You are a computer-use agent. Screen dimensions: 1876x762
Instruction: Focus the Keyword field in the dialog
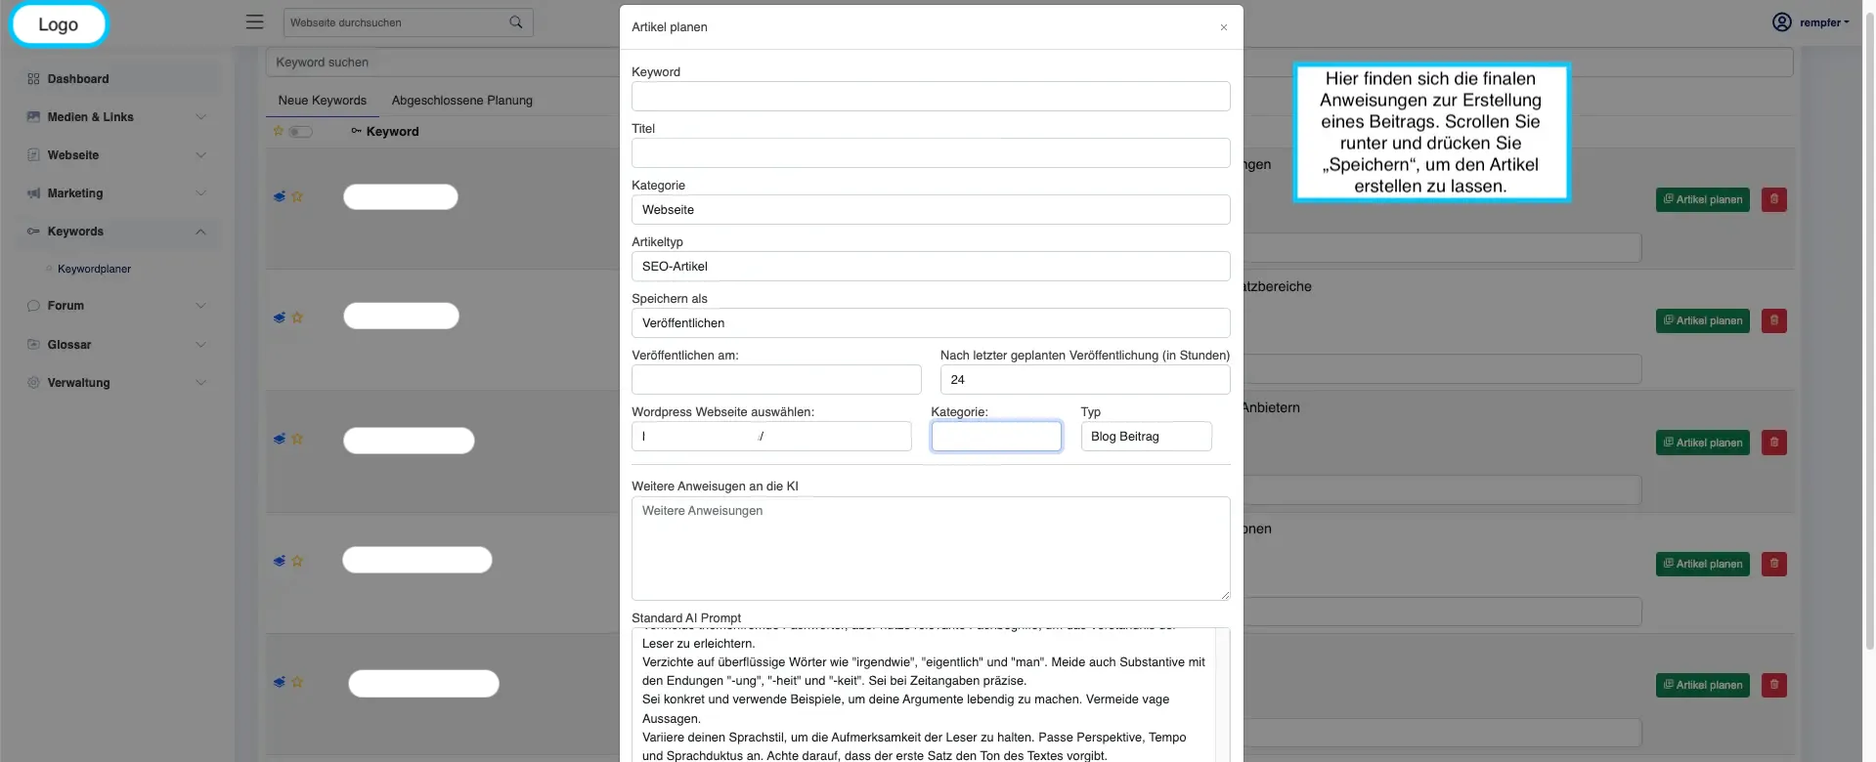tap(931, 97)
